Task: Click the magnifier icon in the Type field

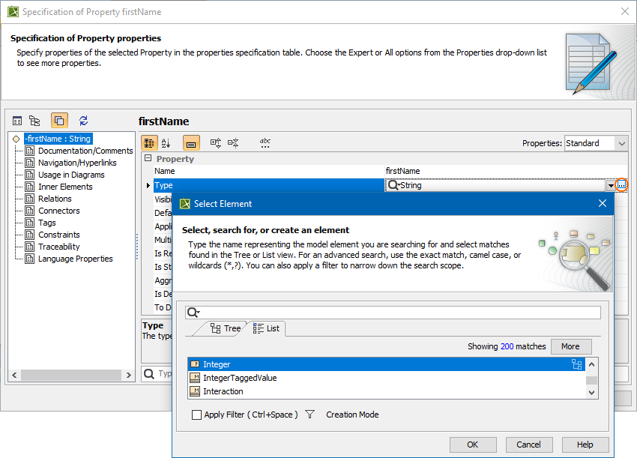Action: pos(393,185)
